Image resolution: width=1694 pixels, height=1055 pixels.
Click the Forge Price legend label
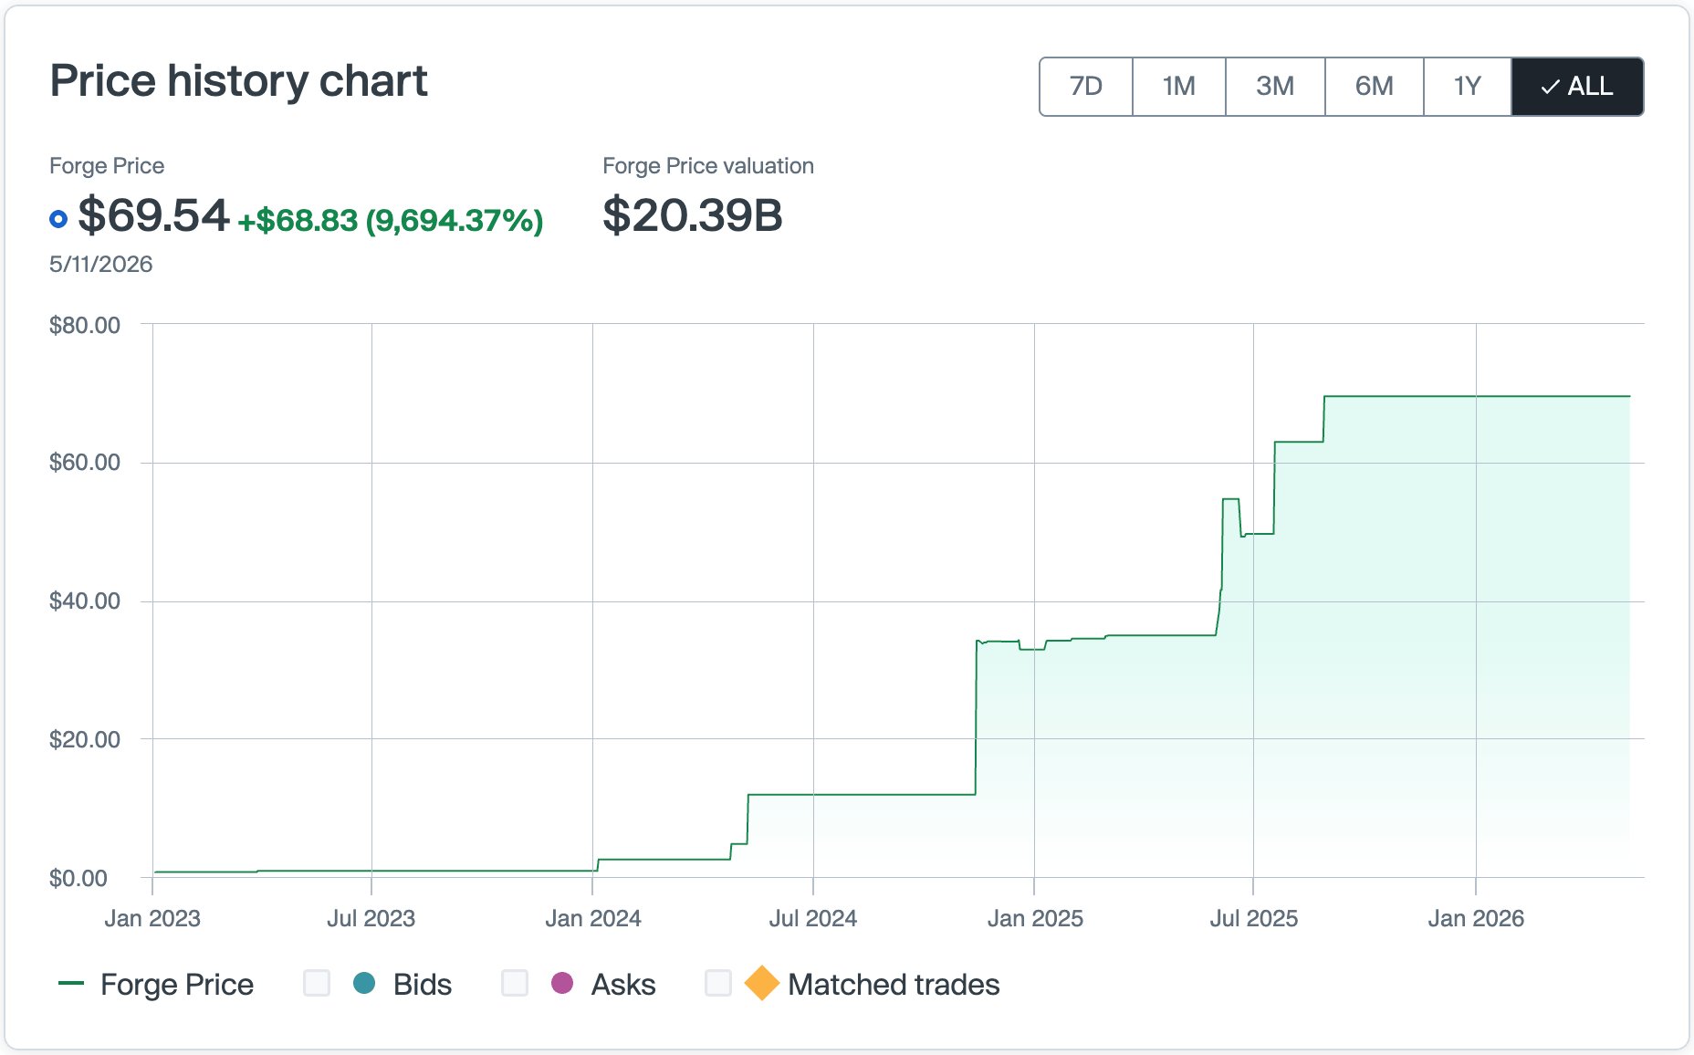pyautogui.click(x=177, y=985)
